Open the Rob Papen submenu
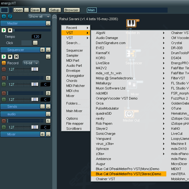This screenshot has width=189, height=189. pyautogui.click(x=129, y=123)
